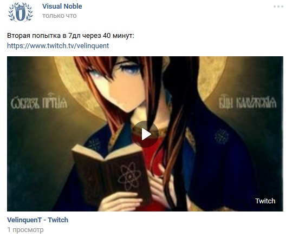Play the embedded Twitch video
The image size is (292, 238).
145,134
